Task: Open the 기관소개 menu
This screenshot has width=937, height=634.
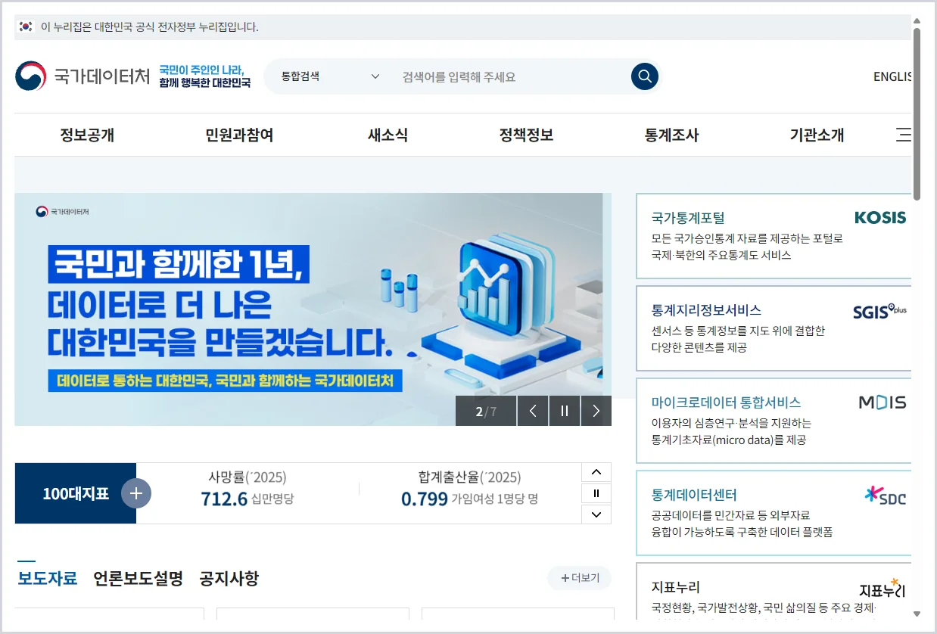Action: [x=817, y=135]
